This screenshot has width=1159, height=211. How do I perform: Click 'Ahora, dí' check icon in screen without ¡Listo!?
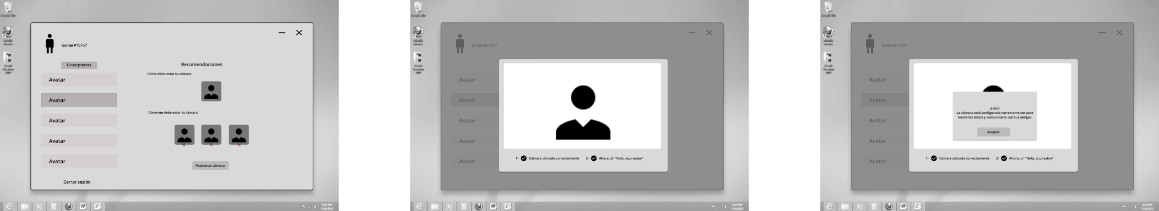pos(594,158)
